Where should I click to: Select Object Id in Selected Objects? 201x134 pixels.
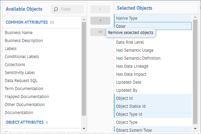153,98
